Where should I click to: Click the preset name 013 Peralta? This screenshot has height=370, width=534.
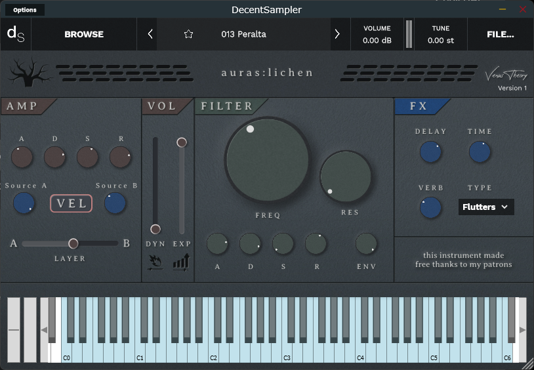coord(243,34)
